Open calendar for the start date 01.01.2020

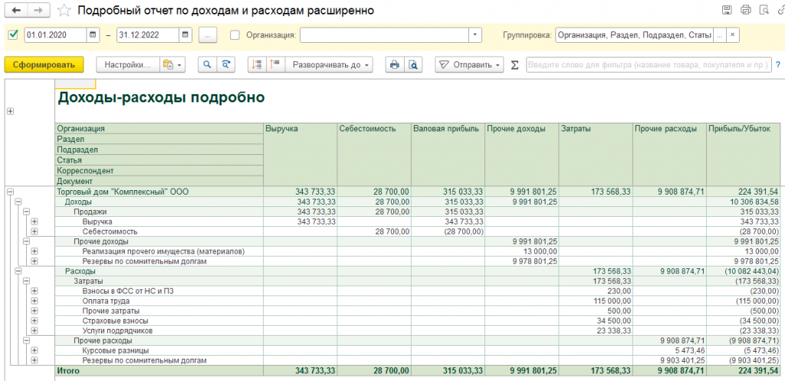[93, 35]
